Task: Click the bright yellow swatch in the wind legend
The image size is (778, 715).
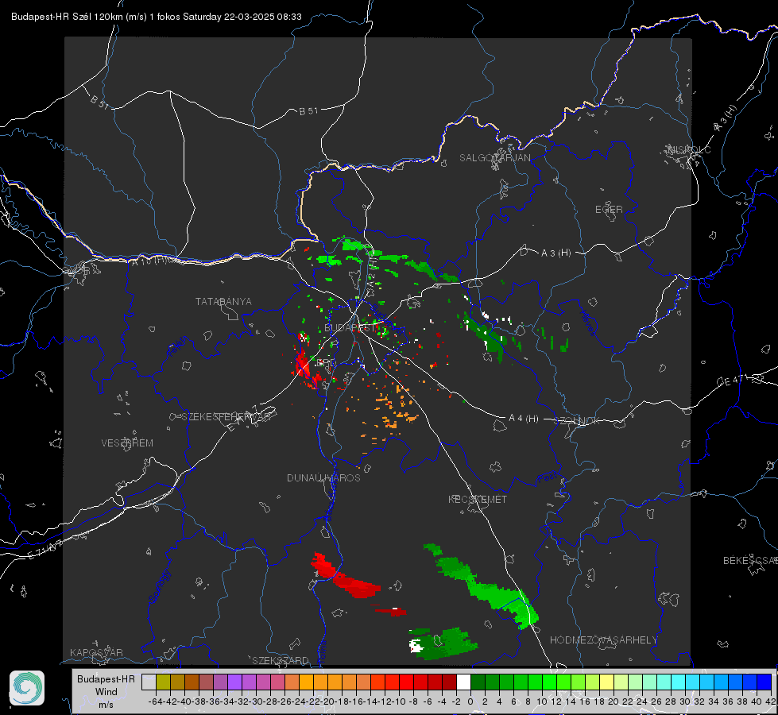Action: click(607, 682)
